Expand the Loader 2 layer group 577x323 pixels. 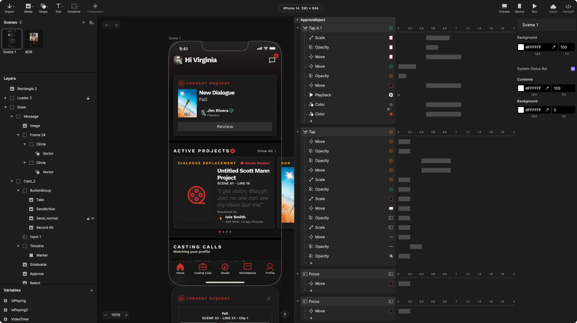click(5, 98)
